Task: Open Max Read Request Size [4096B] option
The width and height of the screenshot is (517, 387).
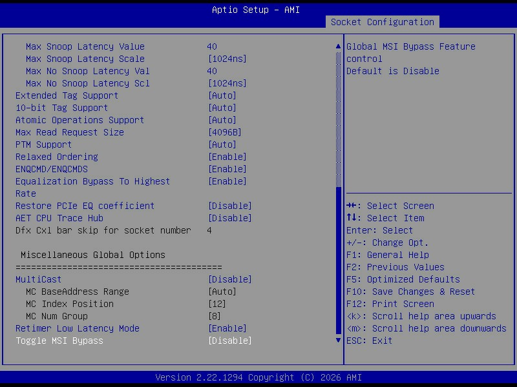Action: point(224,132)
